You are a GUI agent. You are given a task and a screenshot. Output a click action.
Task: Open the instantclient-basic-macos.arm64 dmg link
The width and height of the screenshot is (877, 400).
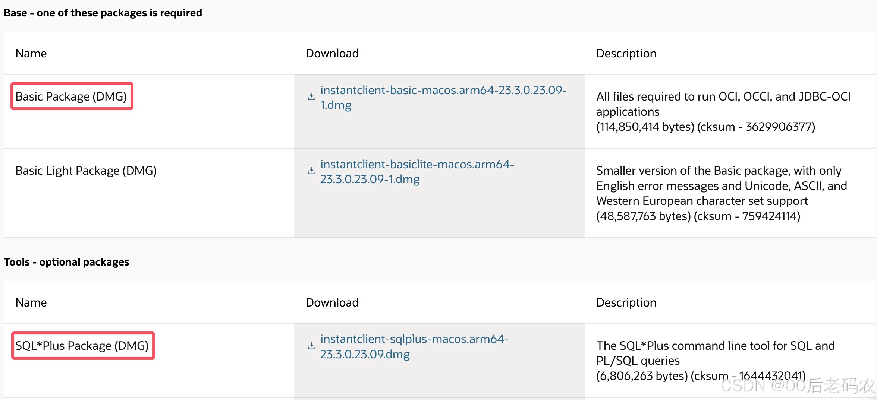pyautogui.click(x=443, y=91)
